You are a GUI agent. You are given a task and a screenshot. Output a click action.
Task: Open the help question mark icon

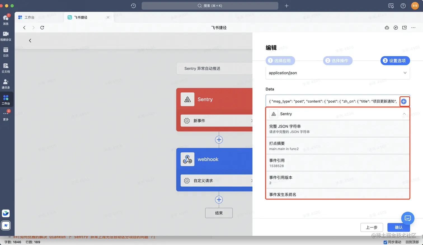point(403,6)
